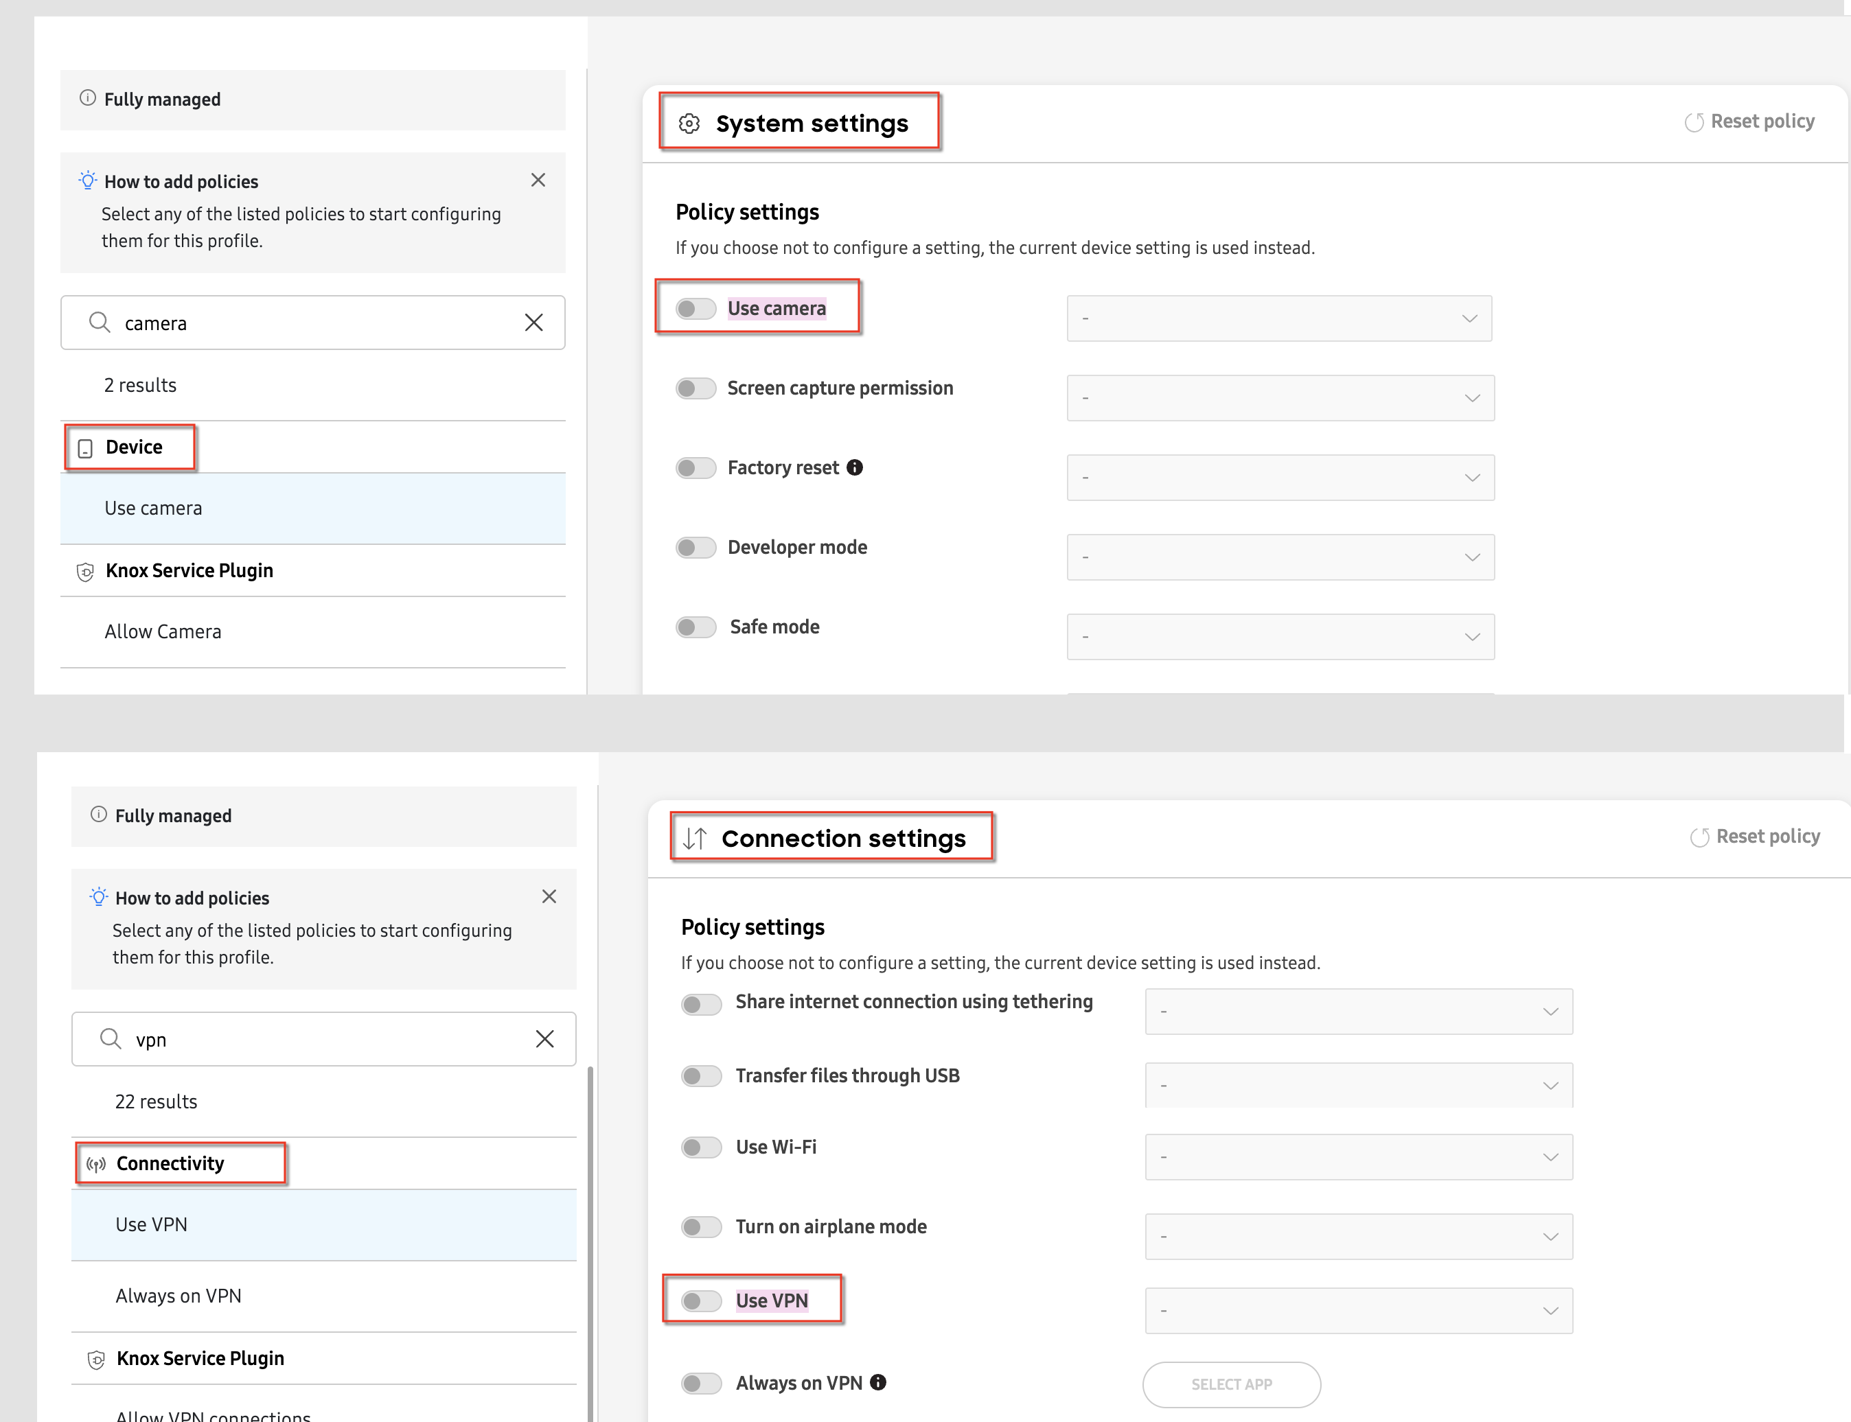
Task: Enable the Developer mode toggle
Action: tap(696, 548)
